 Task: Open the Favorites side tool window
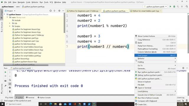[x=2, y=89]
